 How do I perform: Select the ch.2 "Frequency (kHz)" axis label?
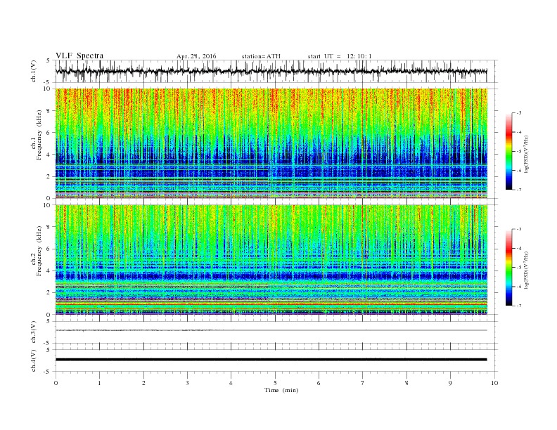39,250
